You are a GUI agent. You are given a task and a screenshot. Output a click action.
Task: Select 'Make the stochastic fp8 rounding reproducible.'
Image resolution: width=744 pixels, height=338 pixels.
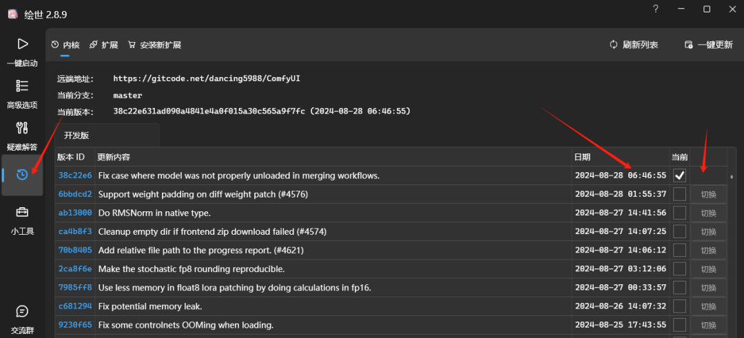[192, 268]
